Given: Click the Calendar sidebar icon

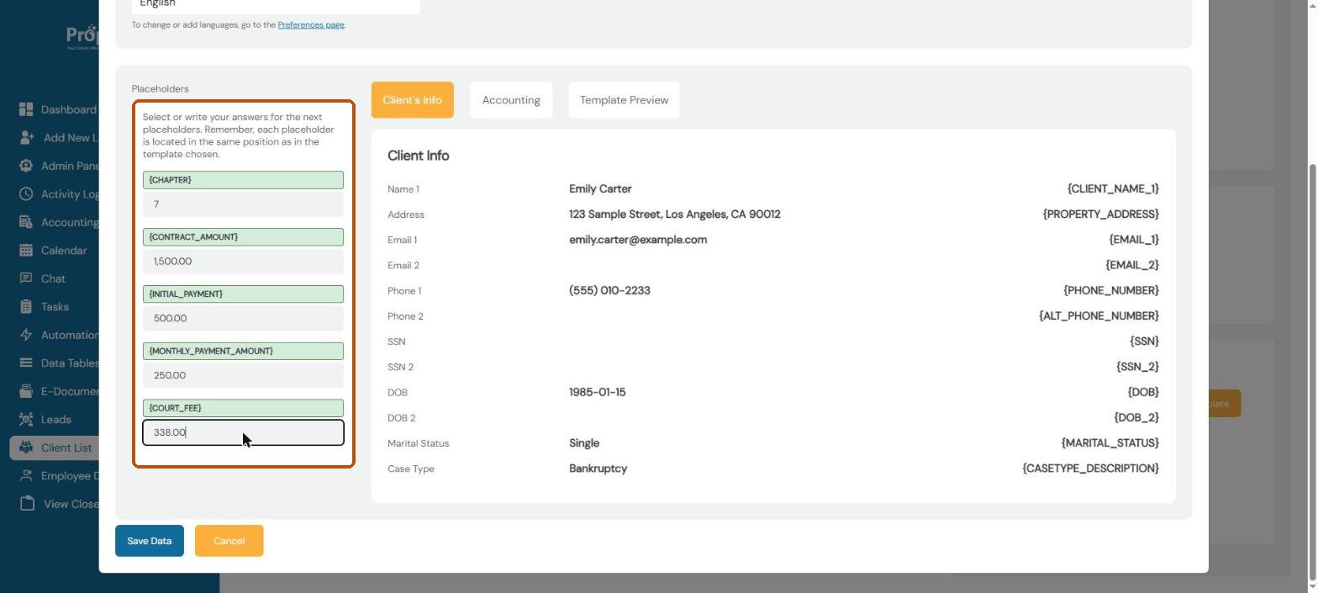Looking at the screenshot, I should [x=26, y=250].
